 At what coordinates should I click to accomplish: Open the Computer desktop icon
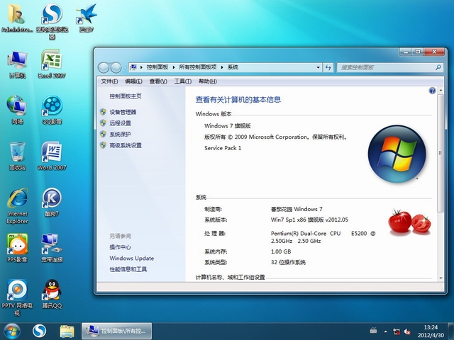click(x=17, y=64)
